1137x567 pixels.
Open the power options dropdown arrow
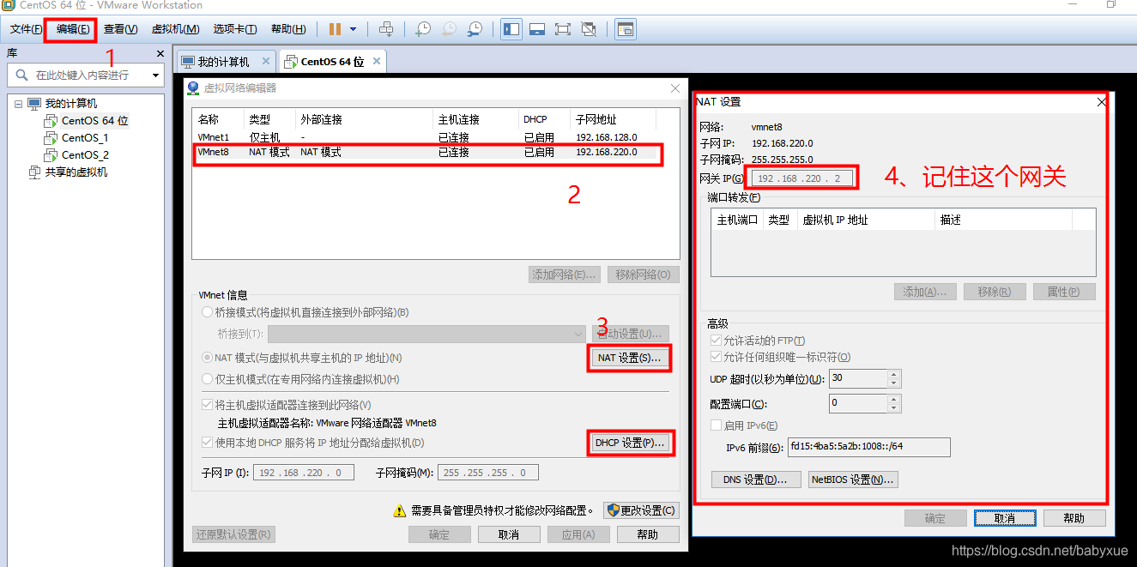pyautogui.click(x=353, y=29)
